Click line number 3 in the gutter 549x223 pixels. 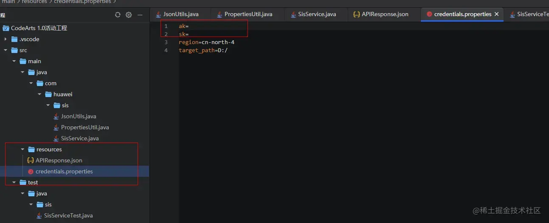[x=166, y=42]
